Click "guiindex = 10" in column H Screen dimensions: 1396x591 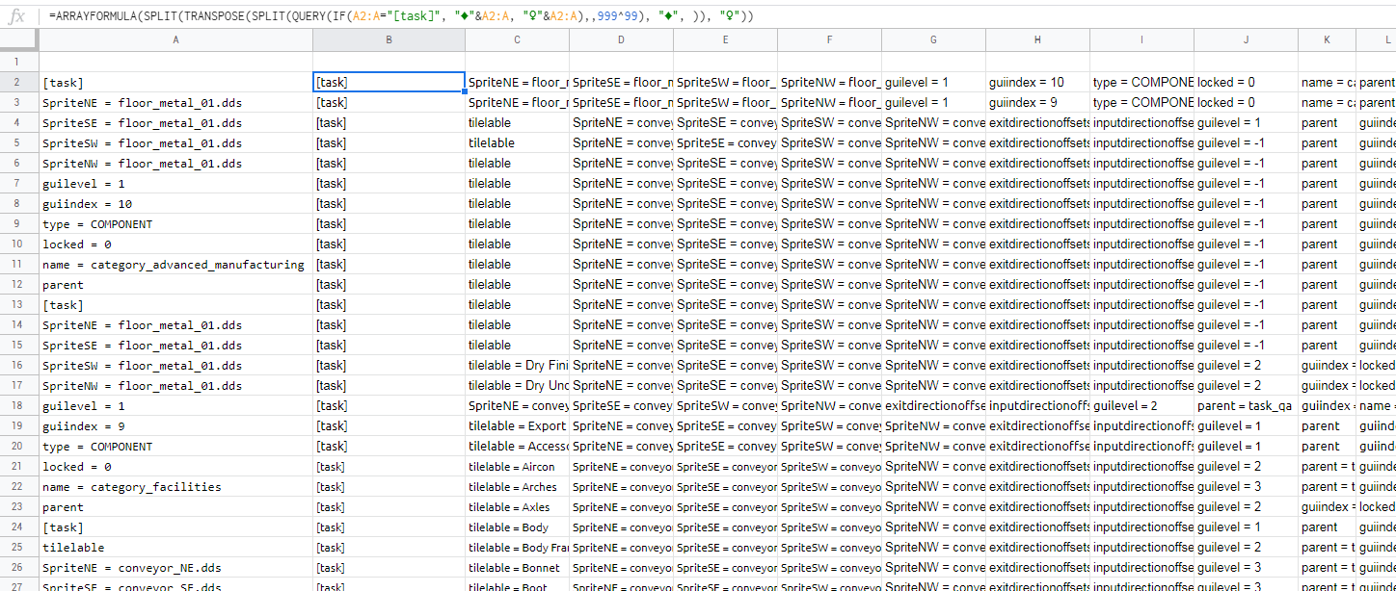pos(1037,82)
